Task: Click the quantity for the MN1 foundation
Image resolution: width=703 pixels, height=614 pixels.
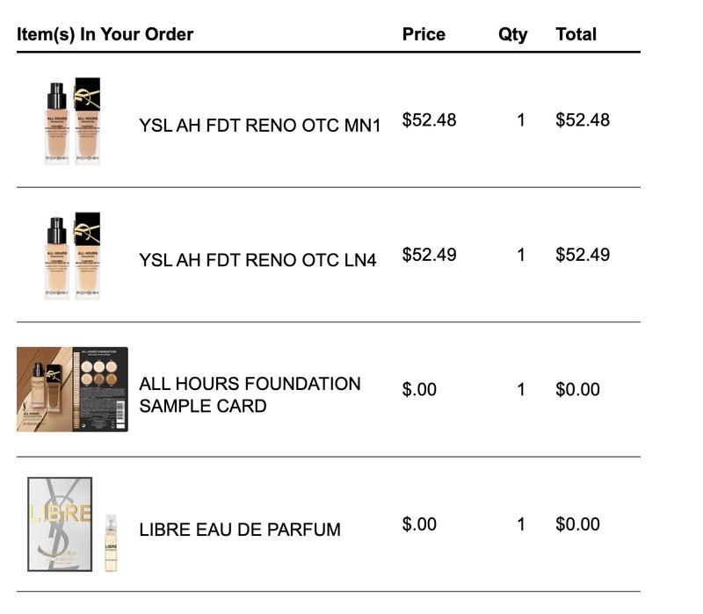Action: click(521, 119)
